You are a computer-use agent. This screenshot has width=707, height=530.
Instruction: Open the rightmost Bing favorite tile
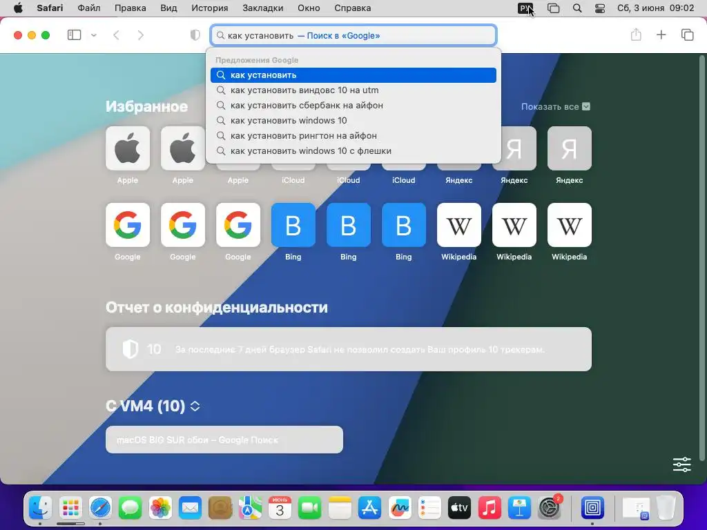403,225
